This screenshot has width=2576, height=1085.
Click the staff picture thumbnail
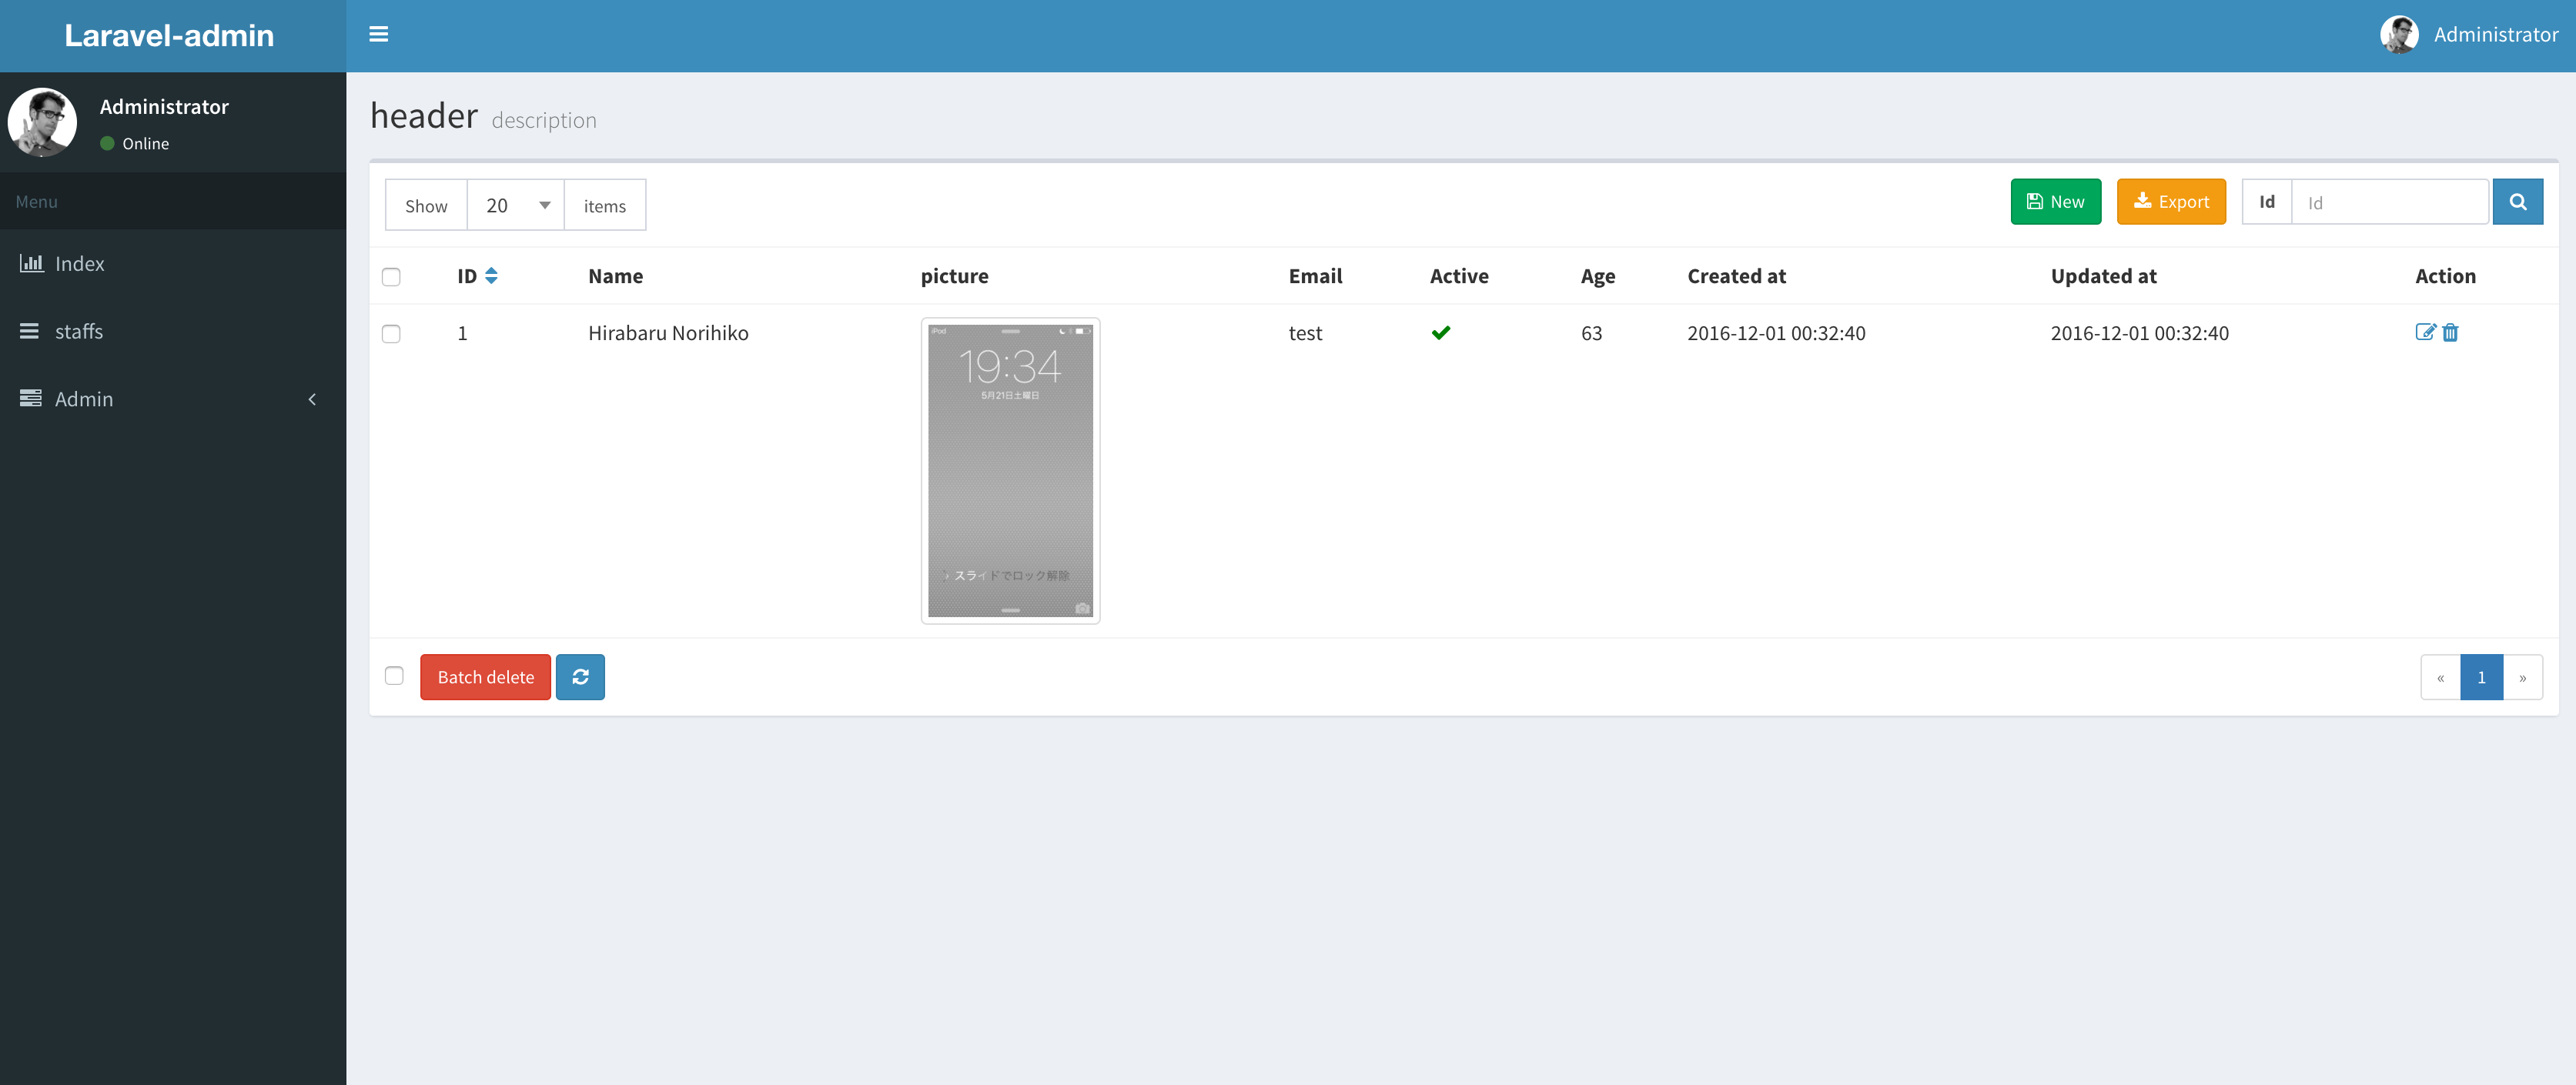[x=1009, y=469]
